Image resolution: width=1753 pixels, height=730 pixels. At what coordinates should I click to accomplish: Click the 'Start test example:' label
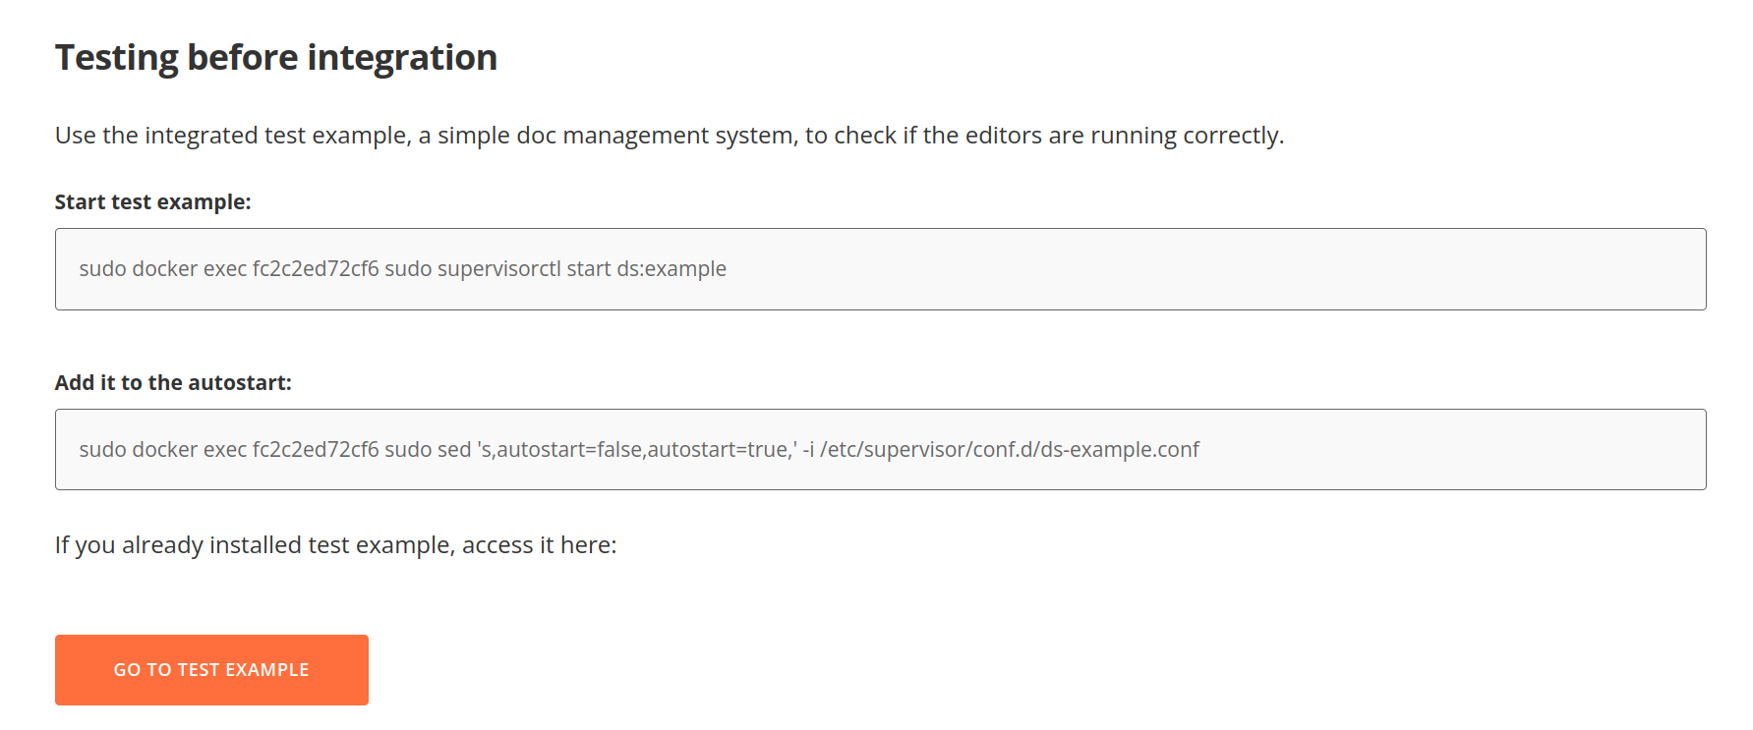(x=153, y=202)
